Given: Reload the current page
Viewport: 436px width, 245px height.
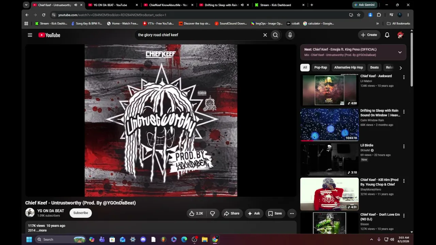Looking at the screenshot, I should [44, 15].
